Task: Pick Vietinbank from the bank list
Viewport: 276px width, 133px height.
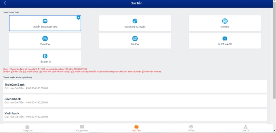Action: [135, 115]
